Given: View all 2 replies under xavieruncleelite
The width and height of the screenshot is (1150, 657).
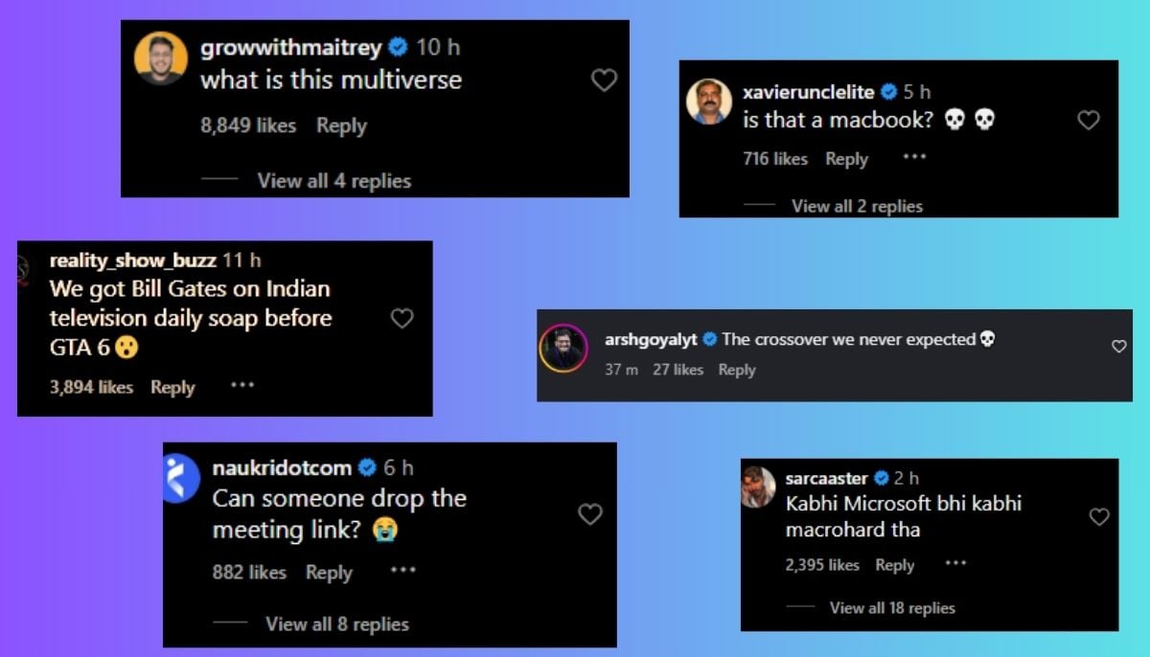Looking at the screenshot, I should 857,206.
